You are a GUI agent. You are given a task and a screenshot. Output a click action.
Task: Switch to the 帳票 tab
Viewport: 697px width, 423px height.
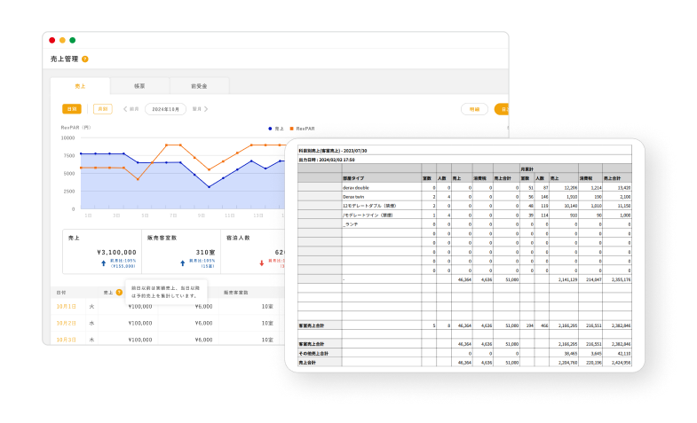point(139,86)
